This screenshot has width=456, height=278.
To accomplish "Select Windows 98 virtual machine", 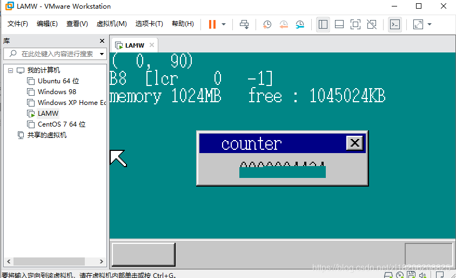I will [x=57, y=92].
